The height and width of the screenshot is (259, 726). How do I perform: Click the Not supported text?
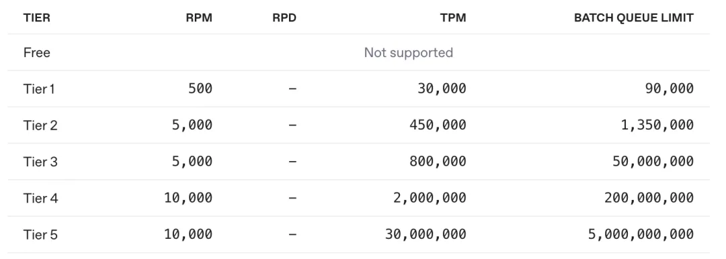(x=409, y=52)
